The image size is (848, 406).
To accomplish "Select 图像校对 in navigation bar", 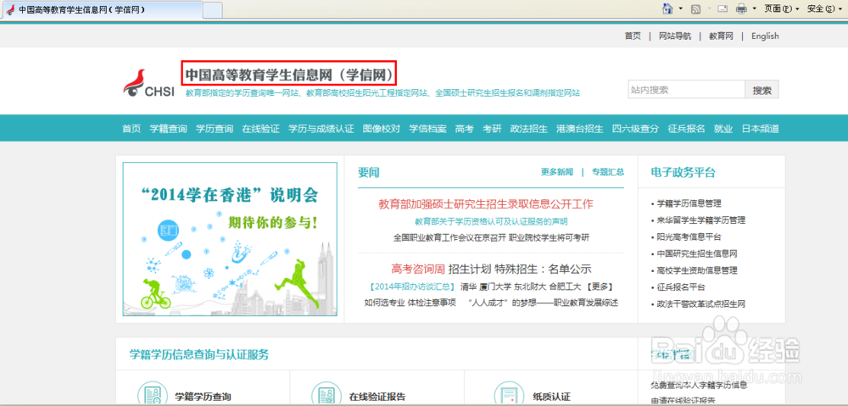I will tap(382, 129).
